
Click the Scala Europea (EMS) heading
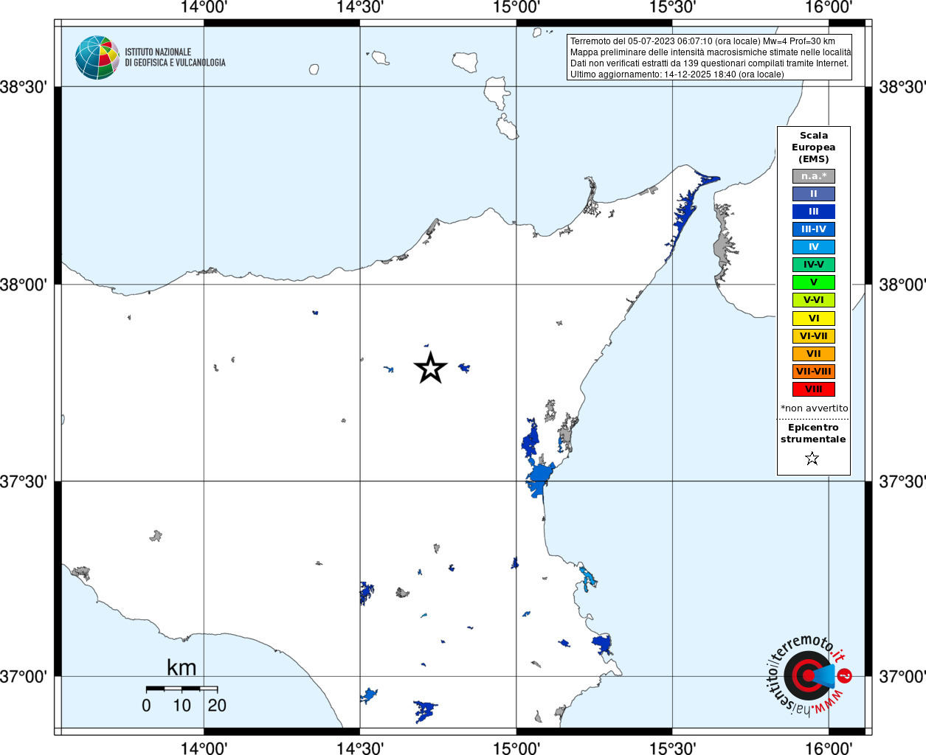814,147
